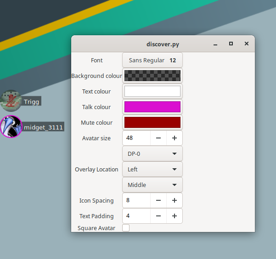The width and height of the screenshot is (276, 259).
Task: Minimize the discover.py window
Action: coord(215,44)
